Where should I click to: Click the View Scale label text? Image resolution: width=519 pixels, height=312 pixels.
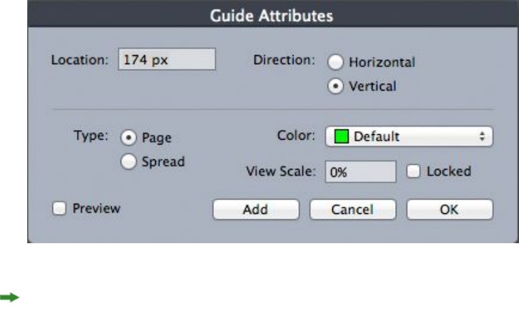[281, 172]
